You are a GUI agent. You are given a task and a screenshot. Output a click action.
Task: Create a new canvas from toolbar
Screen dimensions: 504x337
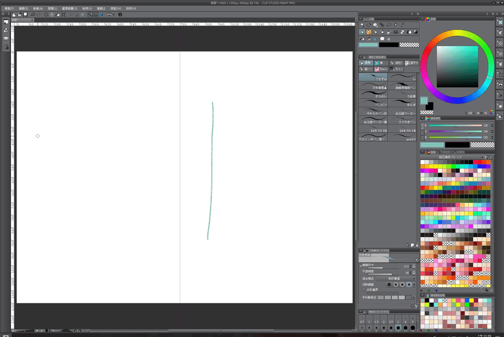(x=14, y=15)
